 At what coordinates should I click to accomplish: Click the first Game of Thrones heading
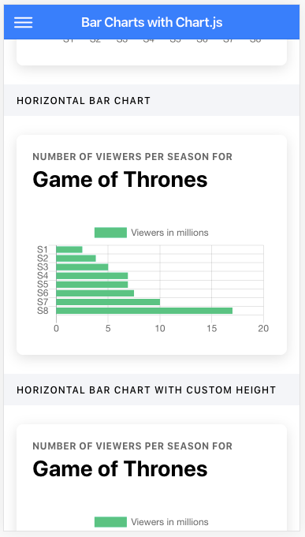[x=120, y=180]
